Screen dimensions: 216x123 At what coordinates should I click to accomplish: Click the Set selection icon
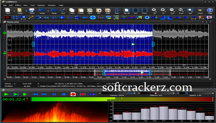point(135,11)
